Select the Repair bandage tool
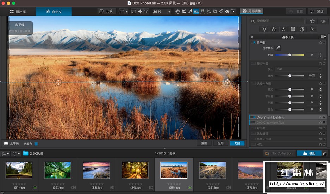 [x=221, y=12]
